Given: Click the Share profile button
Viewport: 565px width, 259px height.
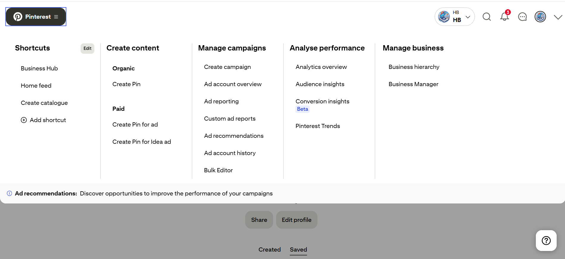Looking at the screenshot, I should [x=259, y=220].
